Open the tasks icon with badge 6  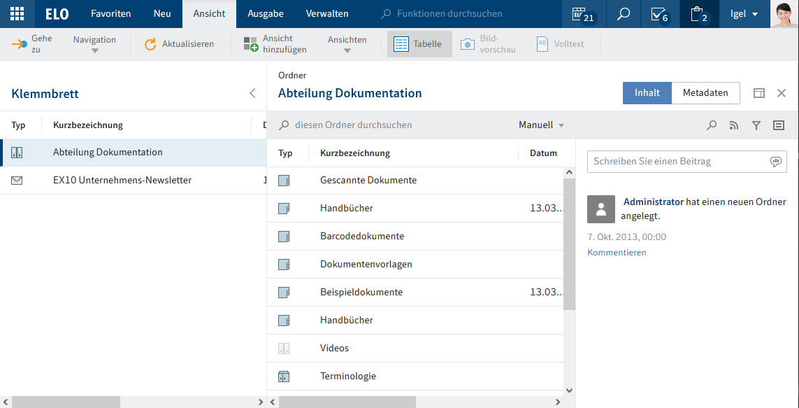click(x=658, y=14)
